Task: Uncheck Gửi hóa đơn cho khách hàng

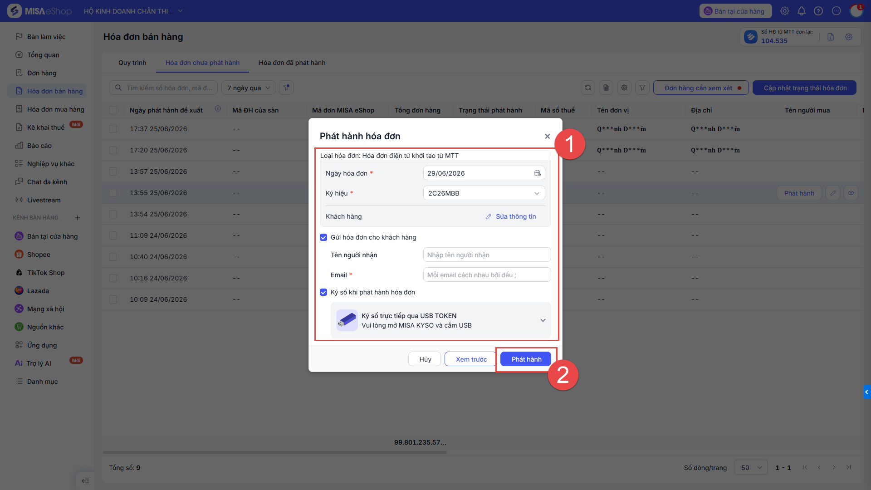Action: tap(323, 237)
